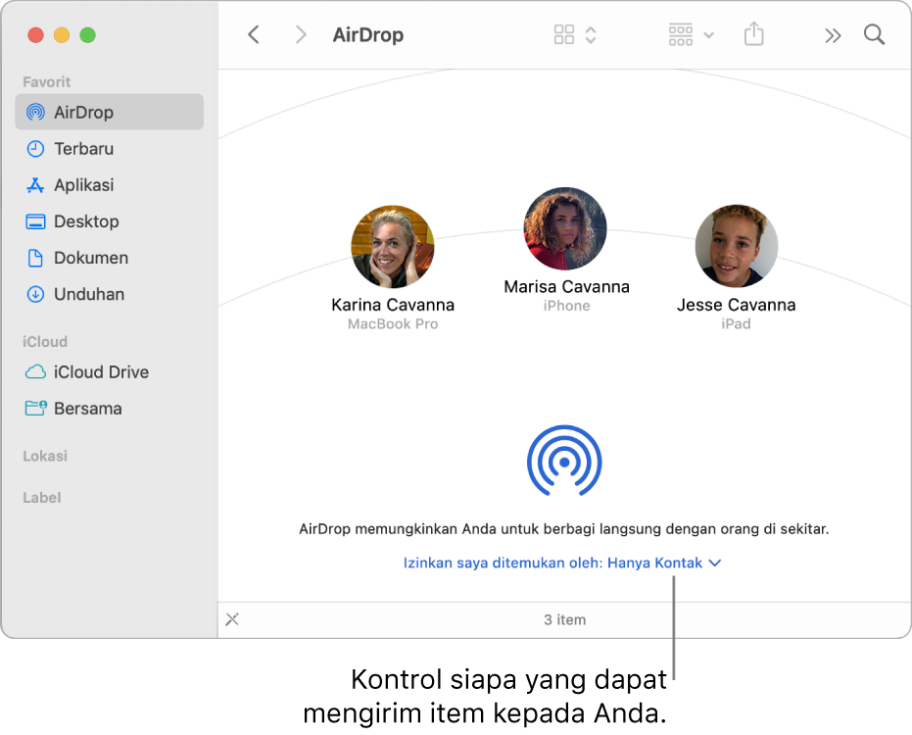
Task: Zoom the window with green button
Action: click(88, 35)
